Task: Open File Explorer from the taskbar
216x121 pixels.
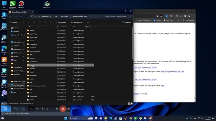Action: [x=106, y=118]
